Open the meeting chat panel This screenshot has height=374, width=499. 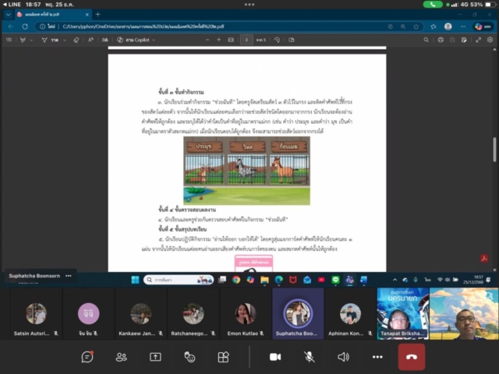pyautogui.click(x=87, y=357)
